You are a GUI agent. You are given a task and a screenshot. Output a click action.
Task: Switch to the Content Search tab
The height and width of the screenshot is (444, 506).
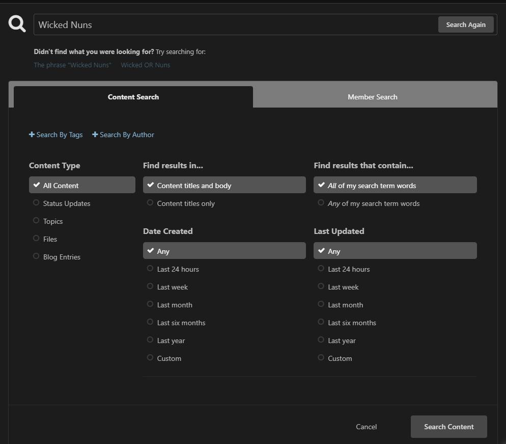tap(133, 97)
